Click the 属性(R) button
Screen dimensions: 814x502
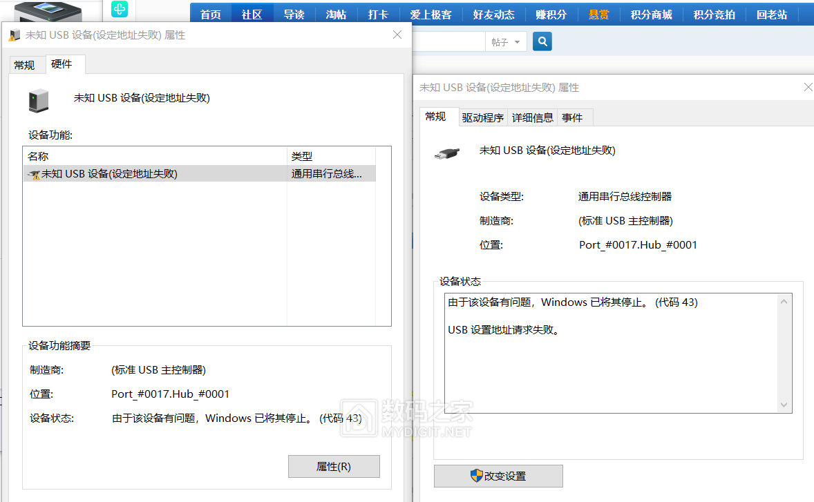[334, 467]
